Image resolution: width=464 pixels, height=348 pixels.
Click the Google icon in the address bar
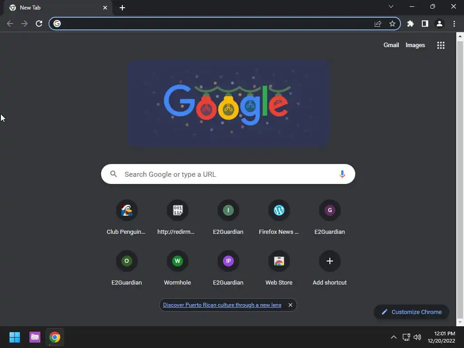point(57,24)
